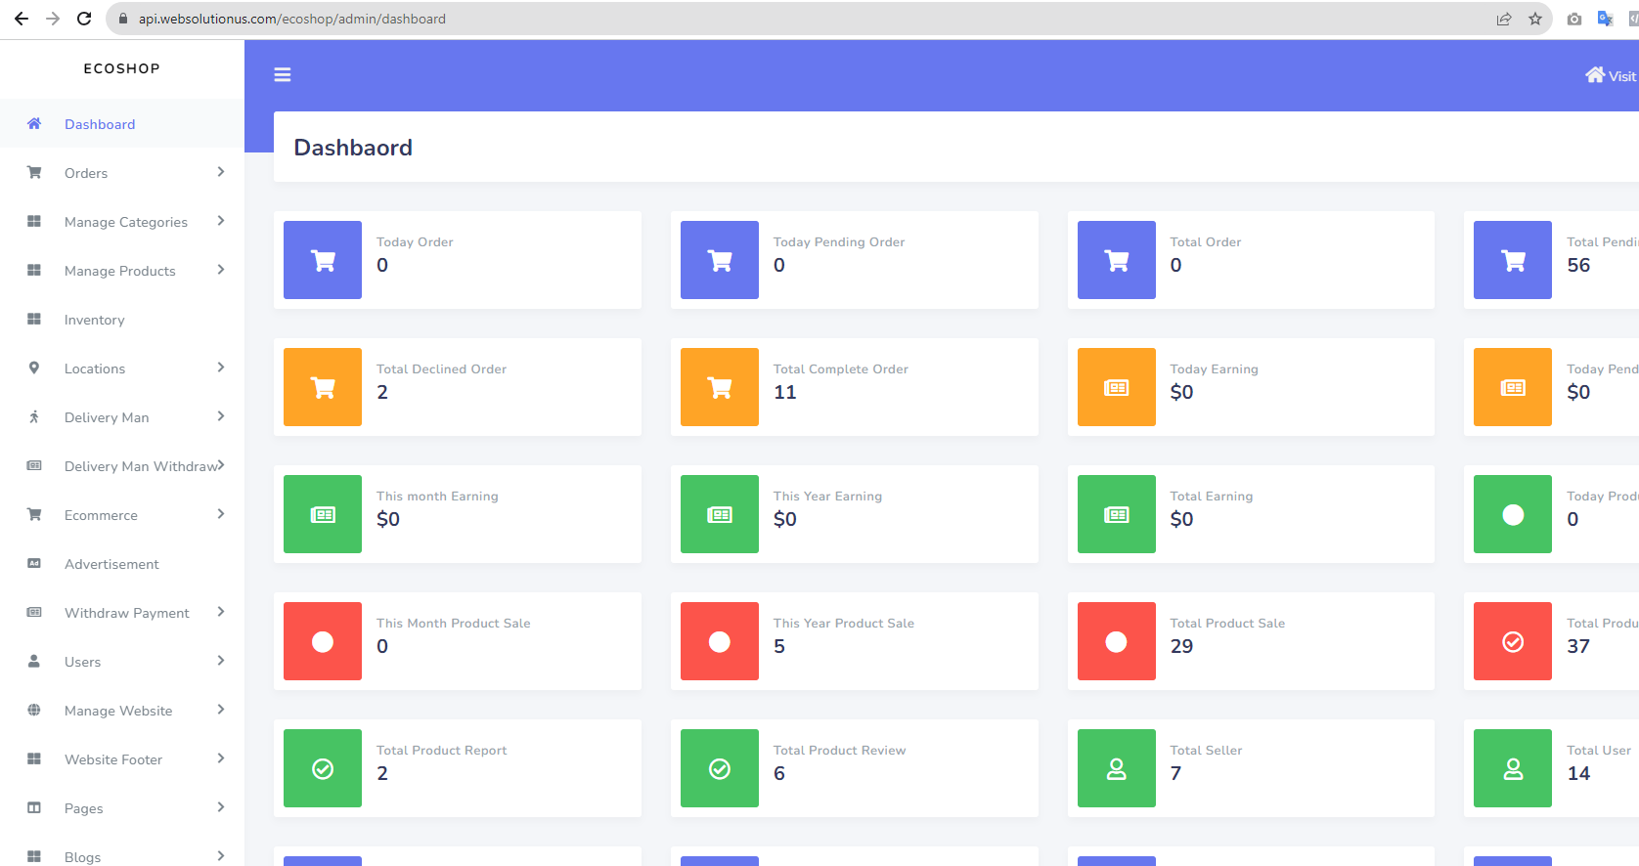This screenshot has height=866, width=1639.
Task: Share this page using the browser share icon
Action: [1504, 19]
